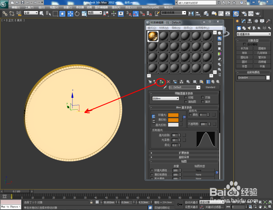Enable the 面贴图 Face Map checkbox
This screenshot has height=210, width=273.
click(x=186, y=102)
